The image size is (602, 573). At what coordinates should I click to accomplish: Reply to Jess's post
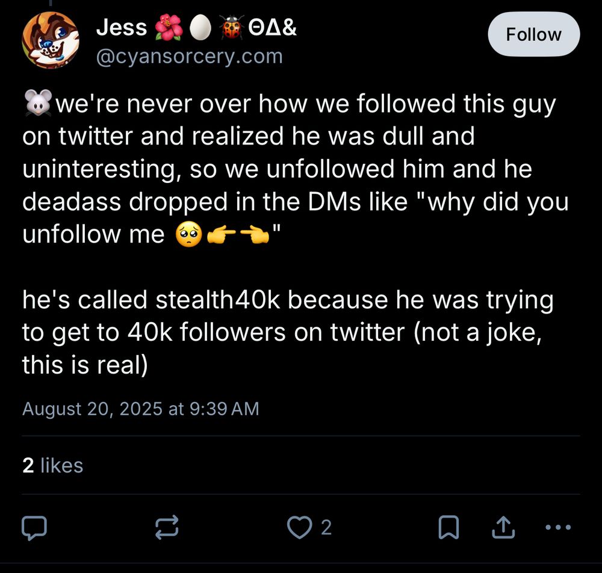point(34,528)
